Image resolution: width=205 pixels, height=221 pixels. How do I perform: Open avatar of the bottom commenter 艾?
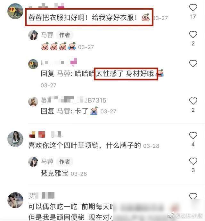pyautogui.click(x=15, y=200)
